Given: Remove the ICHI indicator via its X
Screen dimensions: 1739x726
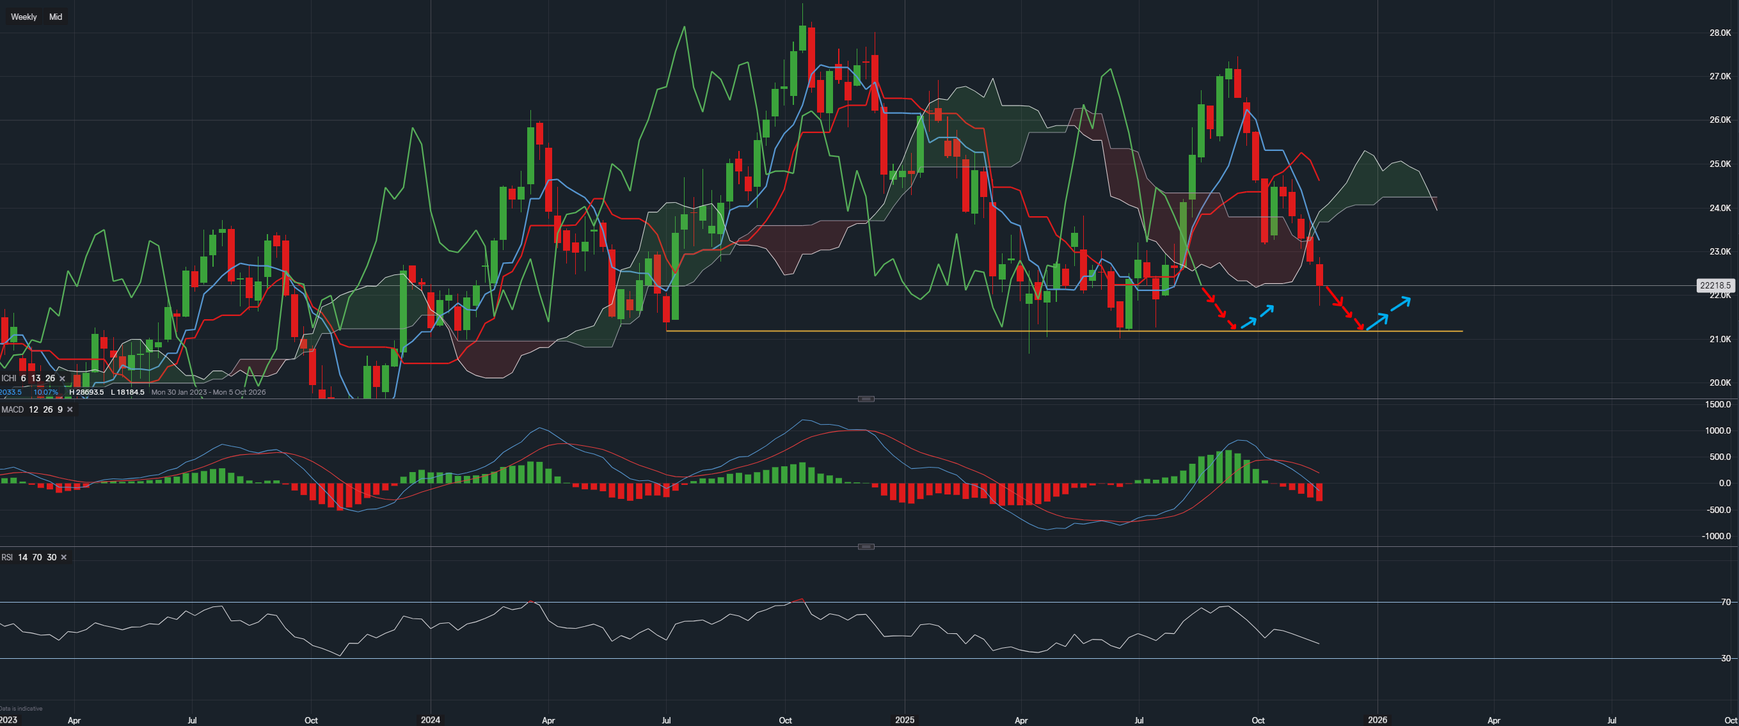Looking at the screenshot, I should (62, 379).
